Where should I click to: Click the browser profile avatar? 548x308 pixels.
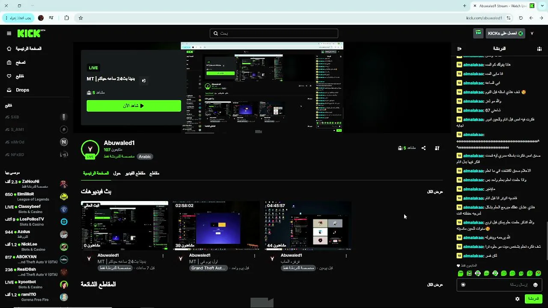(41, 18)
